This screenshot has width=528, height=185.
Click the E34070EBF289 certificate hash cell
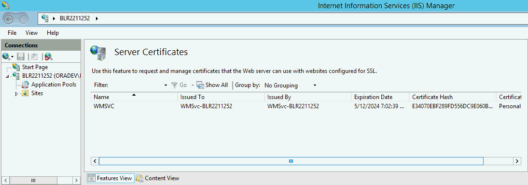pyautogui.click(x=452, y=106)
